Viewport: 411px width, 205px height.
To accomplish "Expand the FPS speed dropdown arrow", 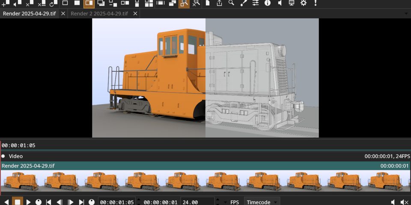I will pos(225,202).
